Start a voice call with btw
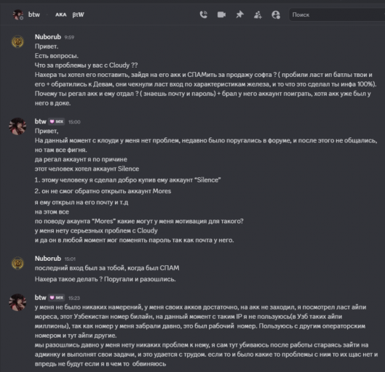This screenshot has width=385, height=372. 203,15
